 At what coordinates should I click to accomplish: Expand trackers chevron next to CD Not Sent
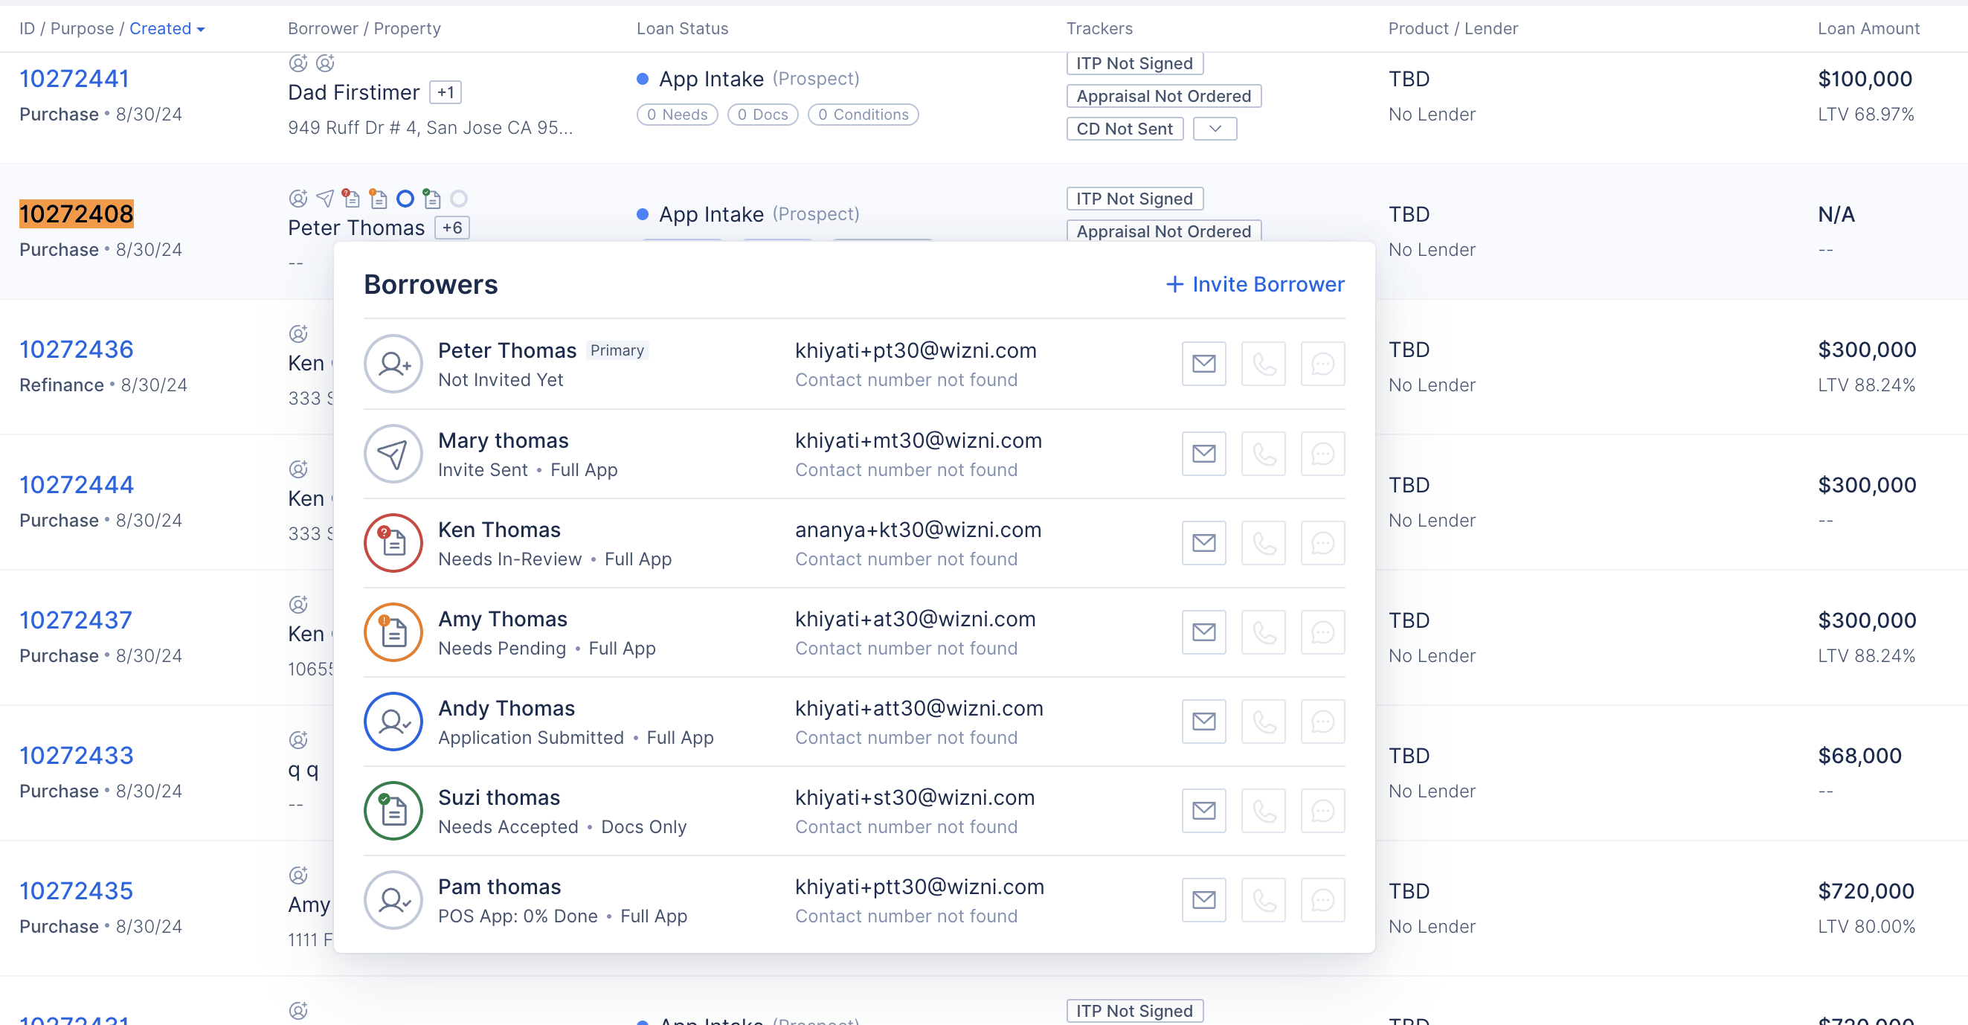[1214, 129]
